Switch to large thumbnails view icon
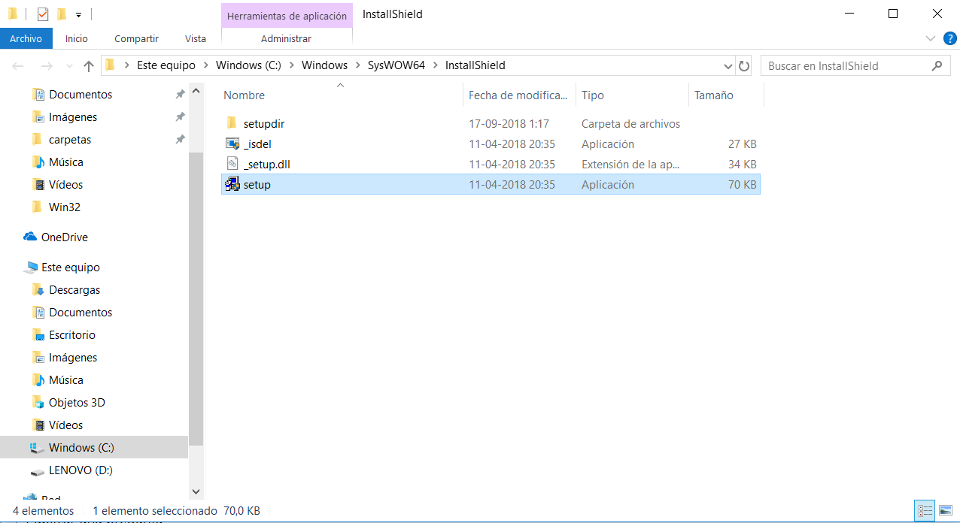960x523 pixels. [x=946, y=510]
